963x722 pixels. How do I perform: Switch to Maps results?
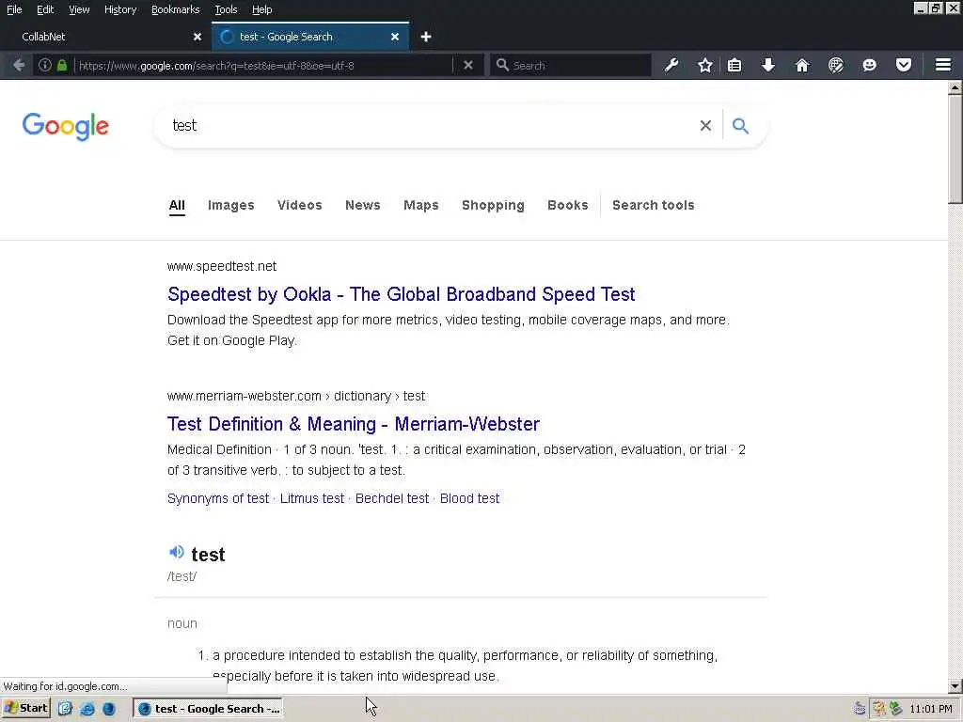pos(421,205)
